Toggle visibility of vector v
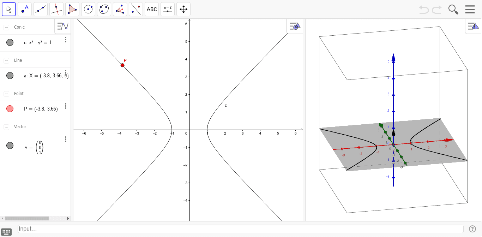The image size is (482, 237). pos(10,146)
